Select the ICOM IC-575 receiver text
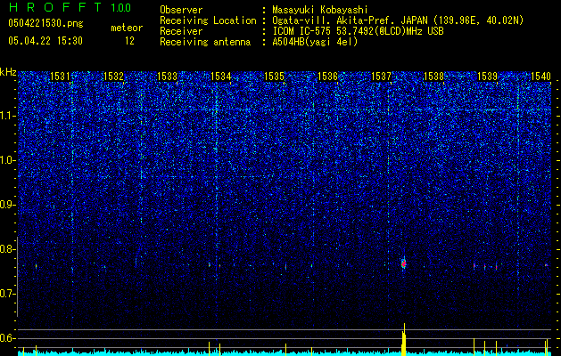This screenshot has width=561, height=356. click(x=358, y=31)
